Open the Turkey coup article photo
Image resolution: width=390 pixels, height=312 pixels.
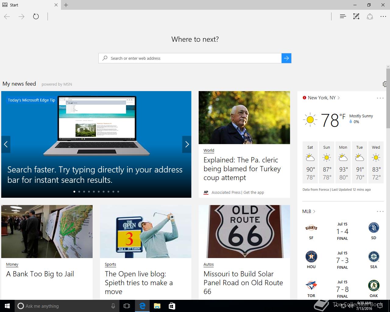[244, 118]
